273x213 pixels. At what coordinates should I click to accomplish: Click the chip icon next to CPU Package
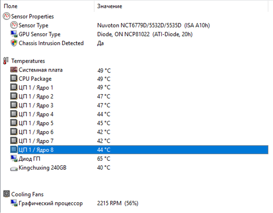pos(14,78)
